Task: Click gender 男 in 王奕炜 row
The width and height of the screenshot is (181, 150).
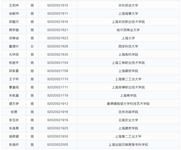Action: pos(32,5)
